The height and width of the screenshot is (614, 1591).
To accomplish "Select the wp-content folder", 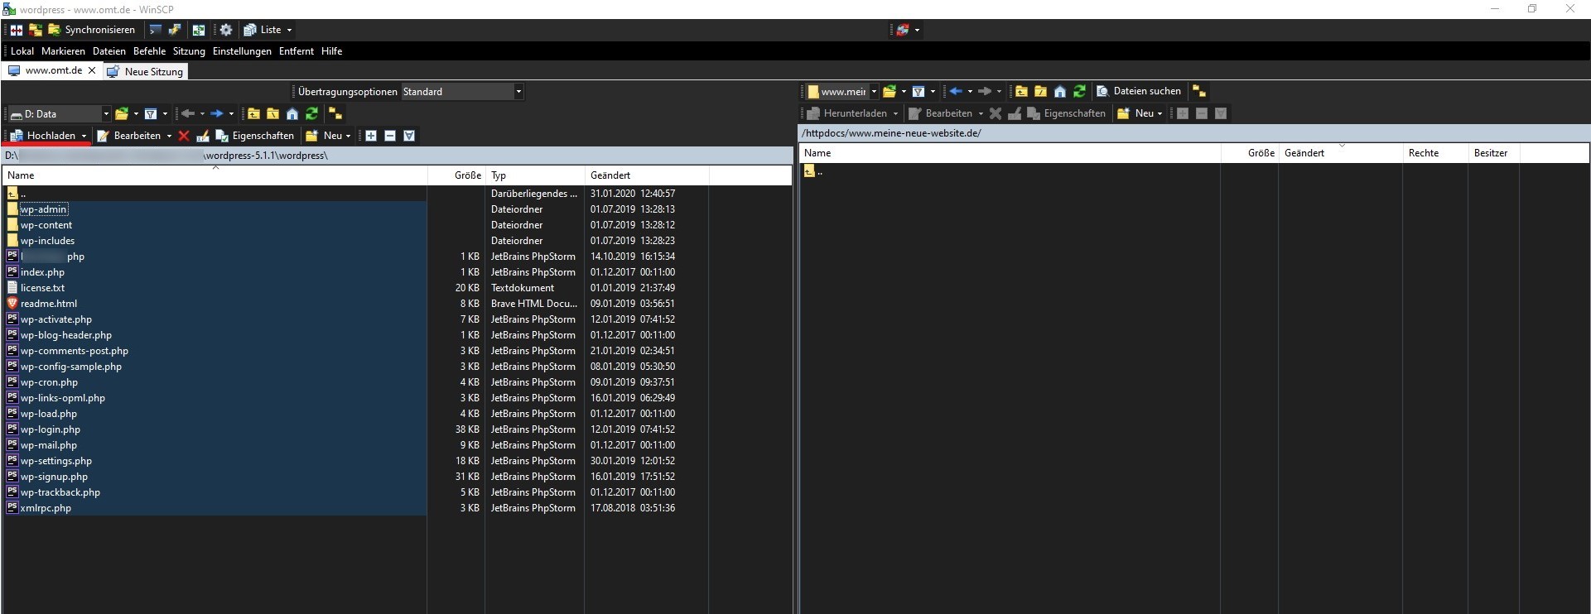I will [x=46, y=225].
